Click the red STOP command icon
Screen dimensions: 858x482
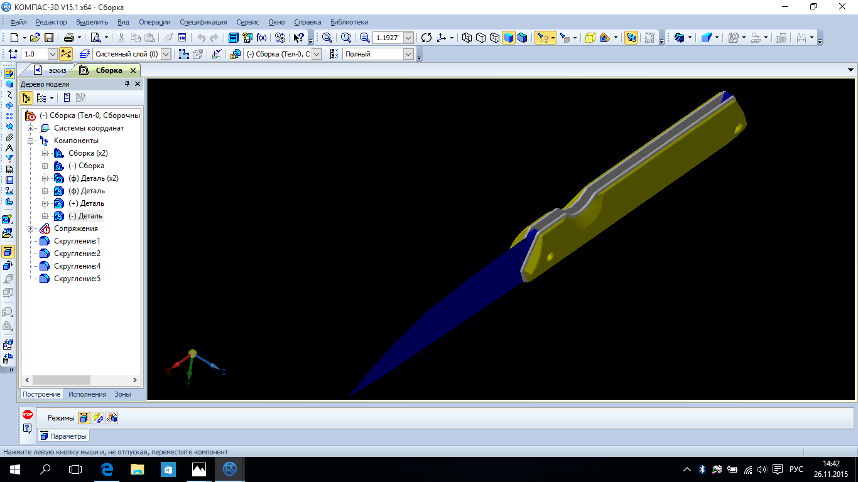28,414
